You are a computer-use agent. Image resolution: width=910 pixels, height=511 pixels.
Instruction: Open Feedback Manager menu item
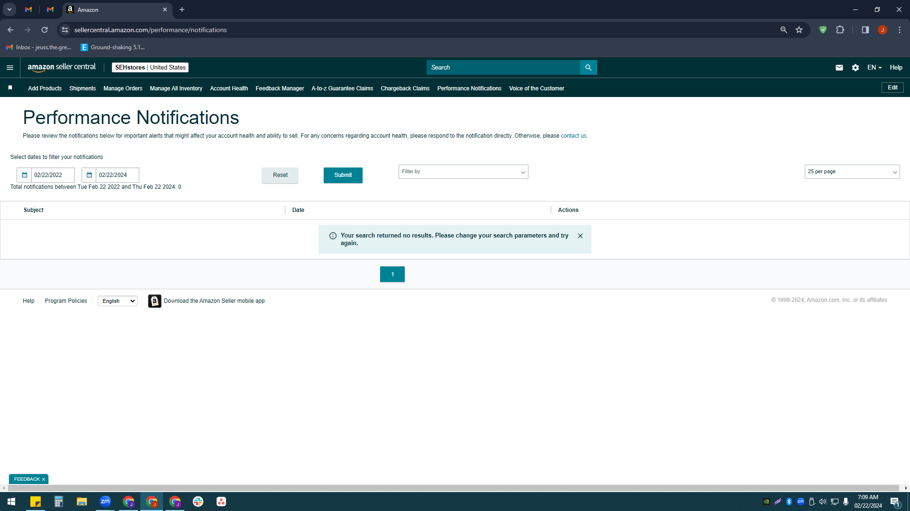click(x=280, y=88)
